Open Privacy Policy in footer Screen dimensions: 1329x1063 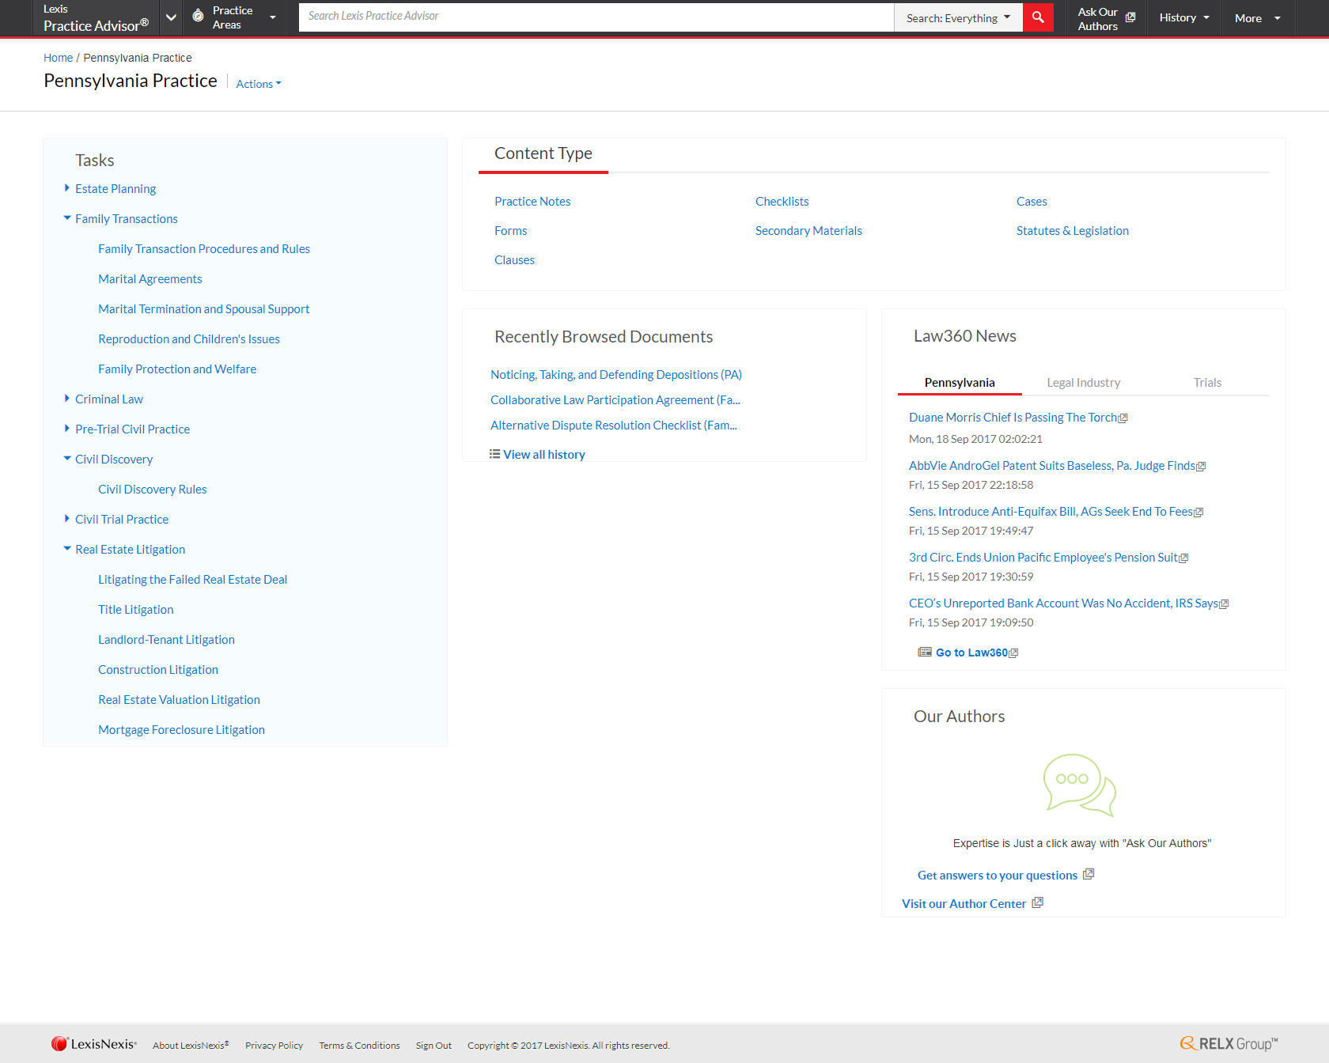click(x=274, y=1046)
